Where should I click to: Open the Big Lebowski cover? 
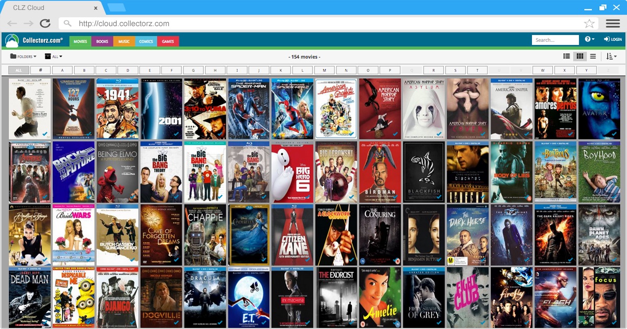click(336, 172)
